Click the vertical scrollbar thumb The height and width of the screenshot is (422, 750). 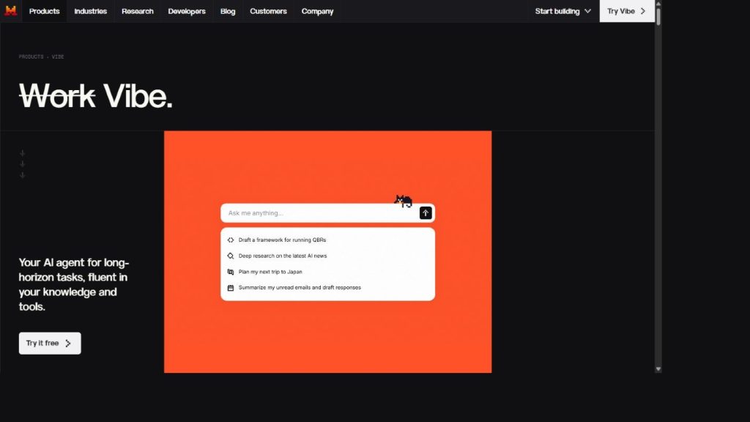pyautogui.click(x=658, y=16)
